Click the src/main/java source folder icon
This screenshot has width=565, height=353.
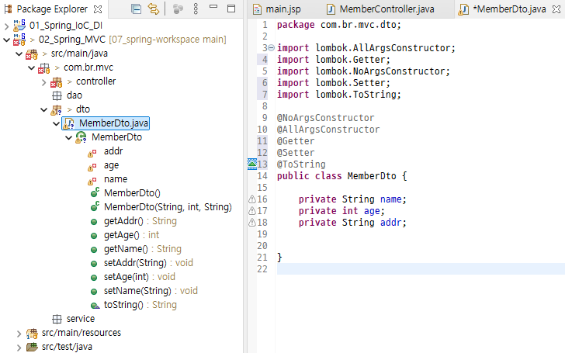tap(31, 54)
